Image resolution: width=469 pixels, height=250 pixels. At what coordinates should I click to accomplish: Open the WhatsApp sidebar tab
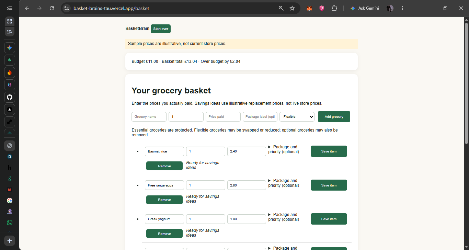(x=10, y=223)
